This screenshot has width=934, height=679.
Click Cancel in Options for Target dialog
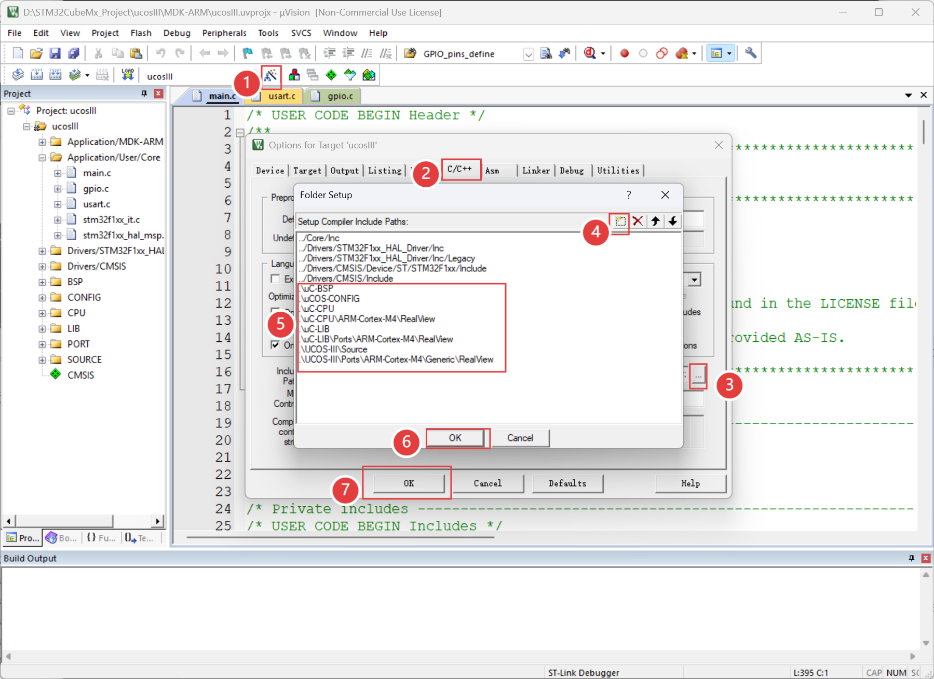(488, 483)
